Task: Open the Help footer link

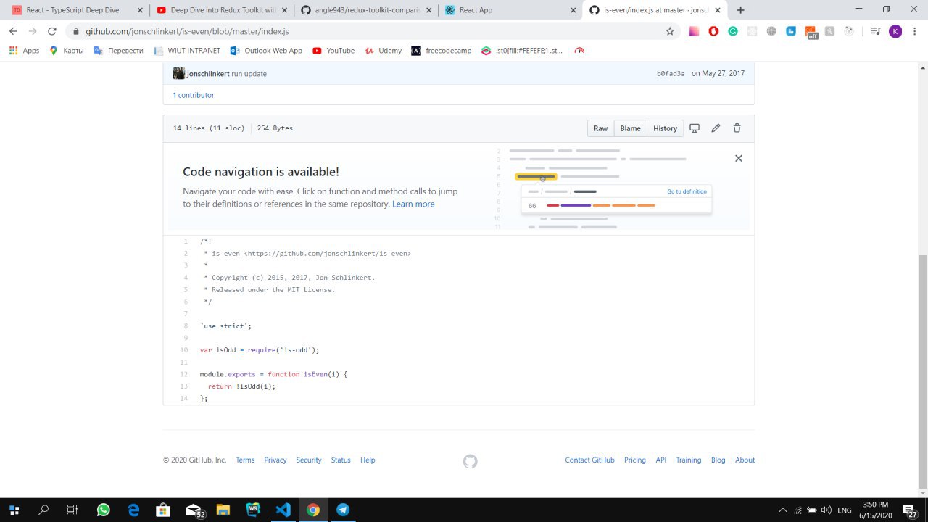Action: tap(368, 460)
